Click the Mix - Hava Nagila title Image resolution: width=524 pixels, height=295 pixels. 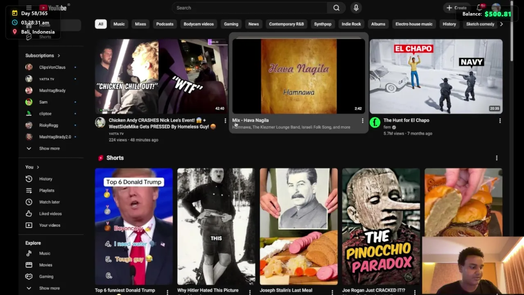pos(251,120)
